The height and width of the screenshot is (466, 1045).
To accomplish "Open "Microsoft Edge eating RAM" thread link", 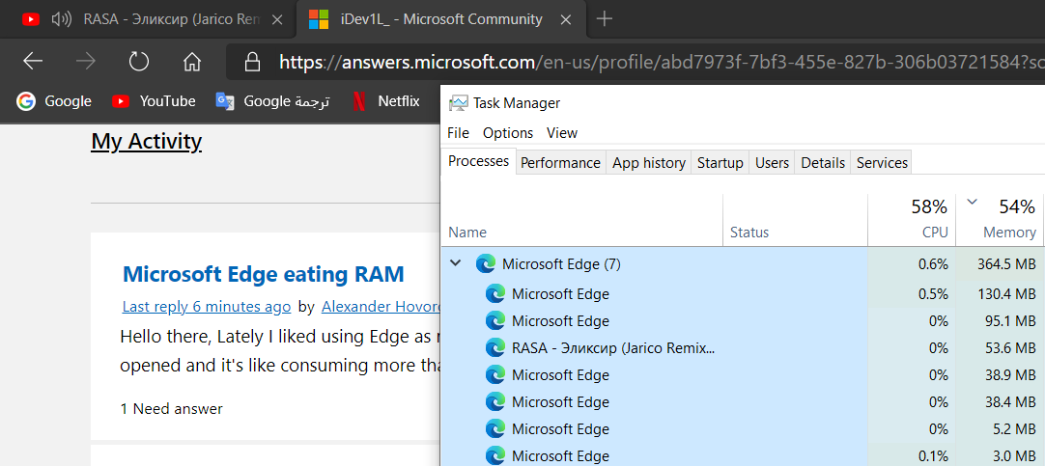I will (263, 274).
